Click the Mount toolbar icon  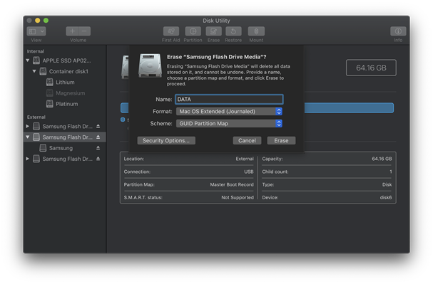coord(256,31)
